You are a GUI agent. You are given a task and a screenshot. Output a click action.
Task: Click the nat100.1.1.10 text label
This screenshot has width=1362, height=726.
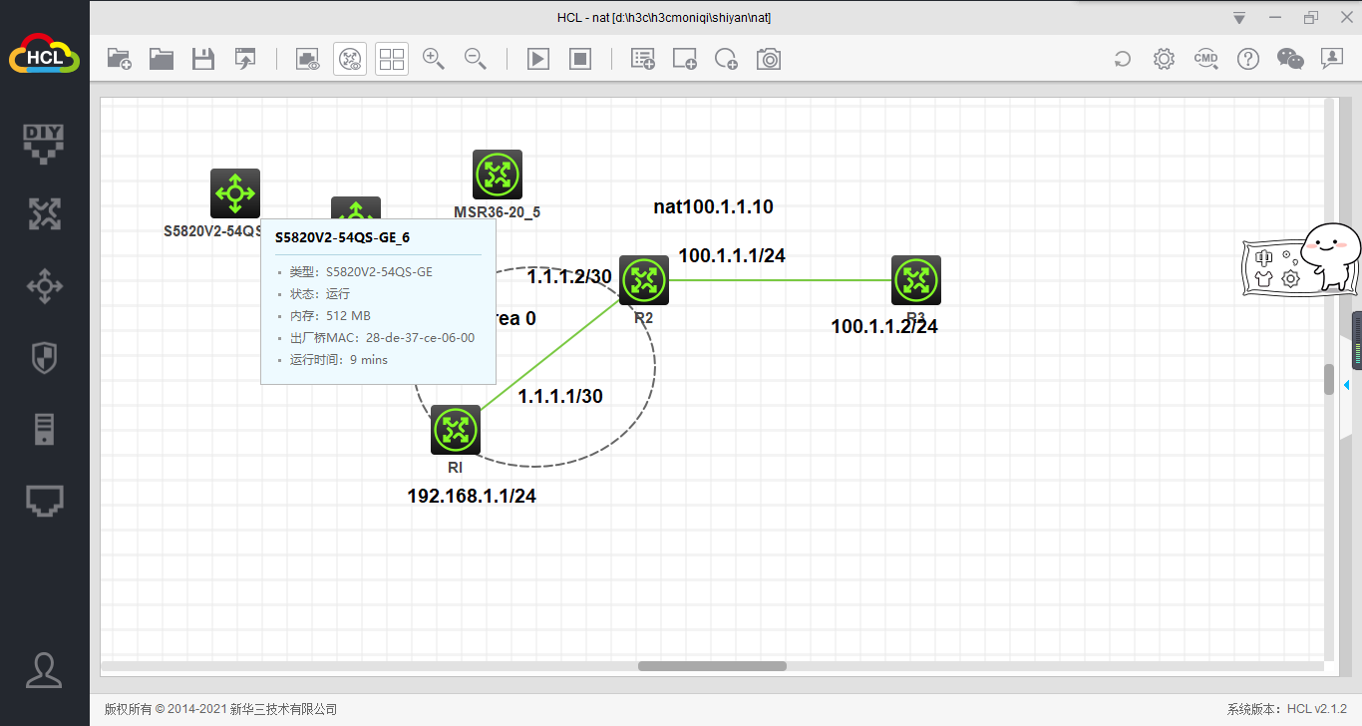pos(714,207)
